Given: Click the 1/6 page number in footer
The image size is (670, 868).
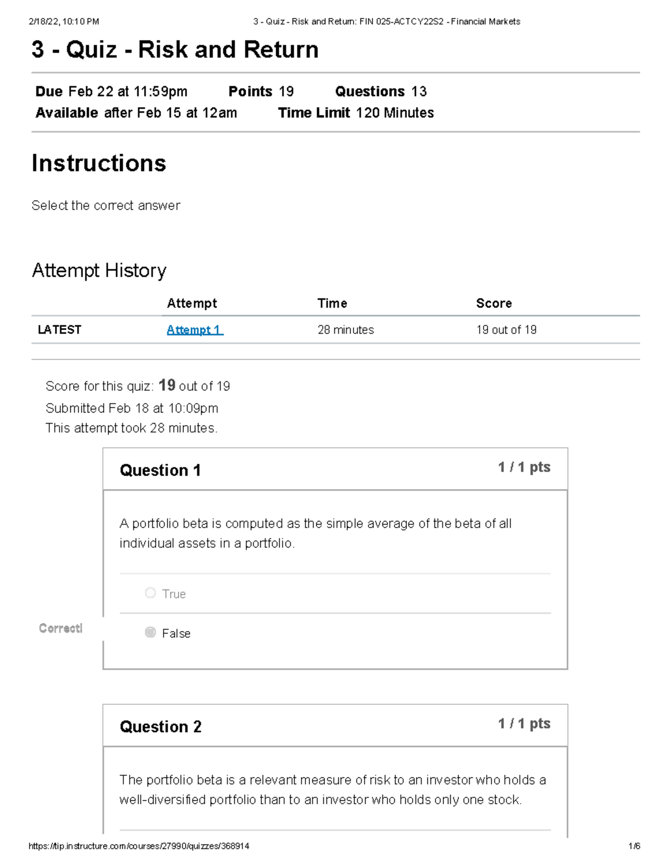Looking at the screenshot, I should 634,846.
